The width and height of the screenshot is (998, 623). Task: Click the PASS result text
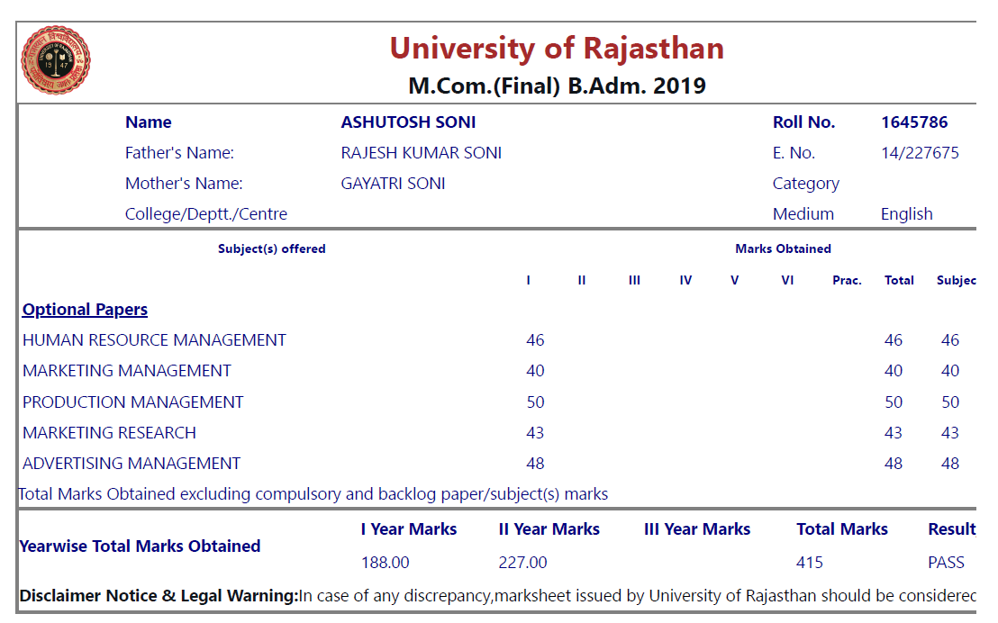tap(946, 563)
